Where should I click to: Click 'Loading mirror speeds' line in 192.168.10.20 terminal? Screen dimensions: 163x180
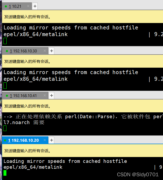[65, 161]
